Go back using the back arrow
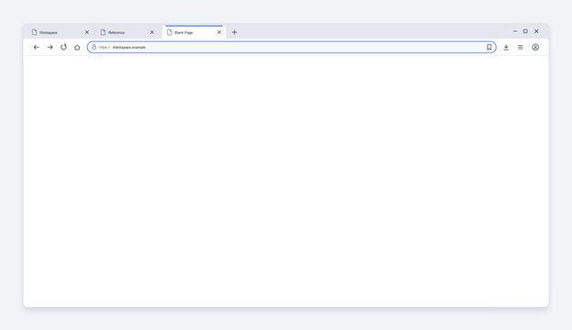 (36, 47)
